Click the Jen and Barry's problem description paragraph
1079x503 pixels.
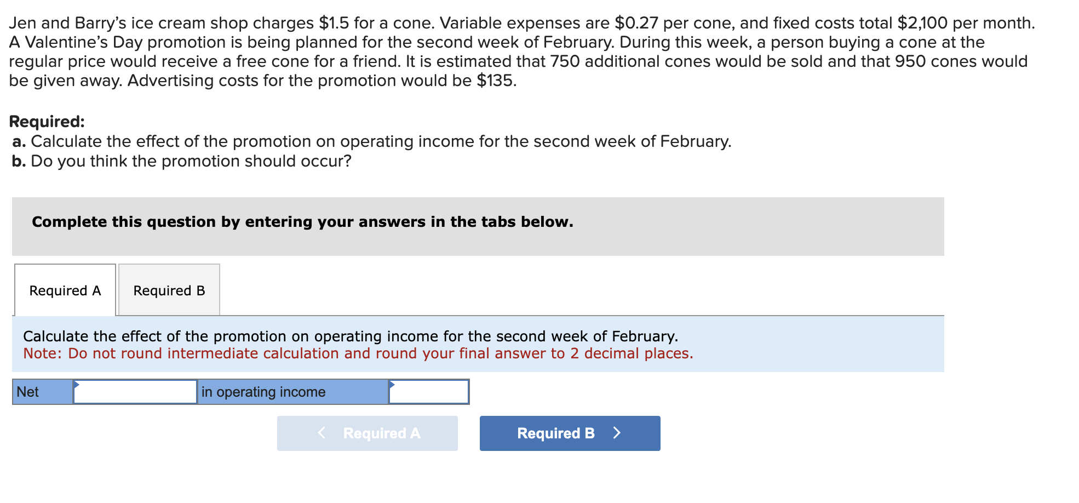(x=520, y=52)
